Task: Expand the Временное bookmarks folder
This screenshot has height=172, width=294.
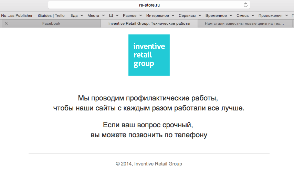Action: point(219,15)
